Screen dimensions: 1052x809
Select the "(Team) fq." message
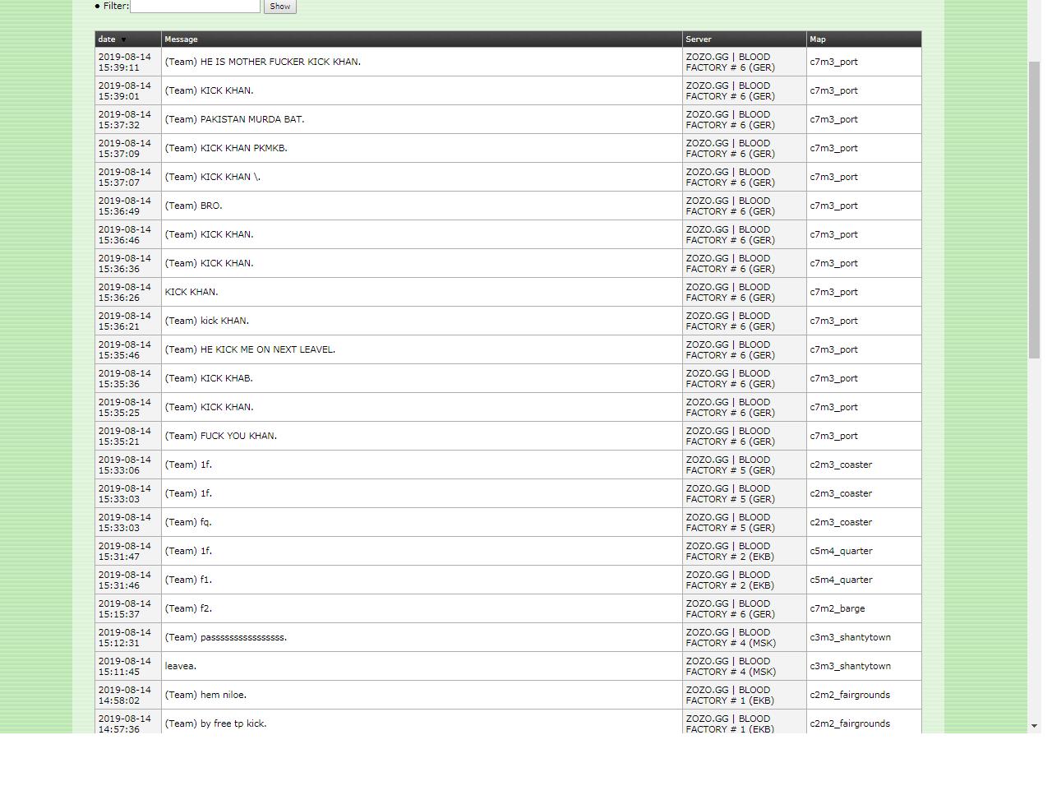pyautogui.click(x=188, y=523)
